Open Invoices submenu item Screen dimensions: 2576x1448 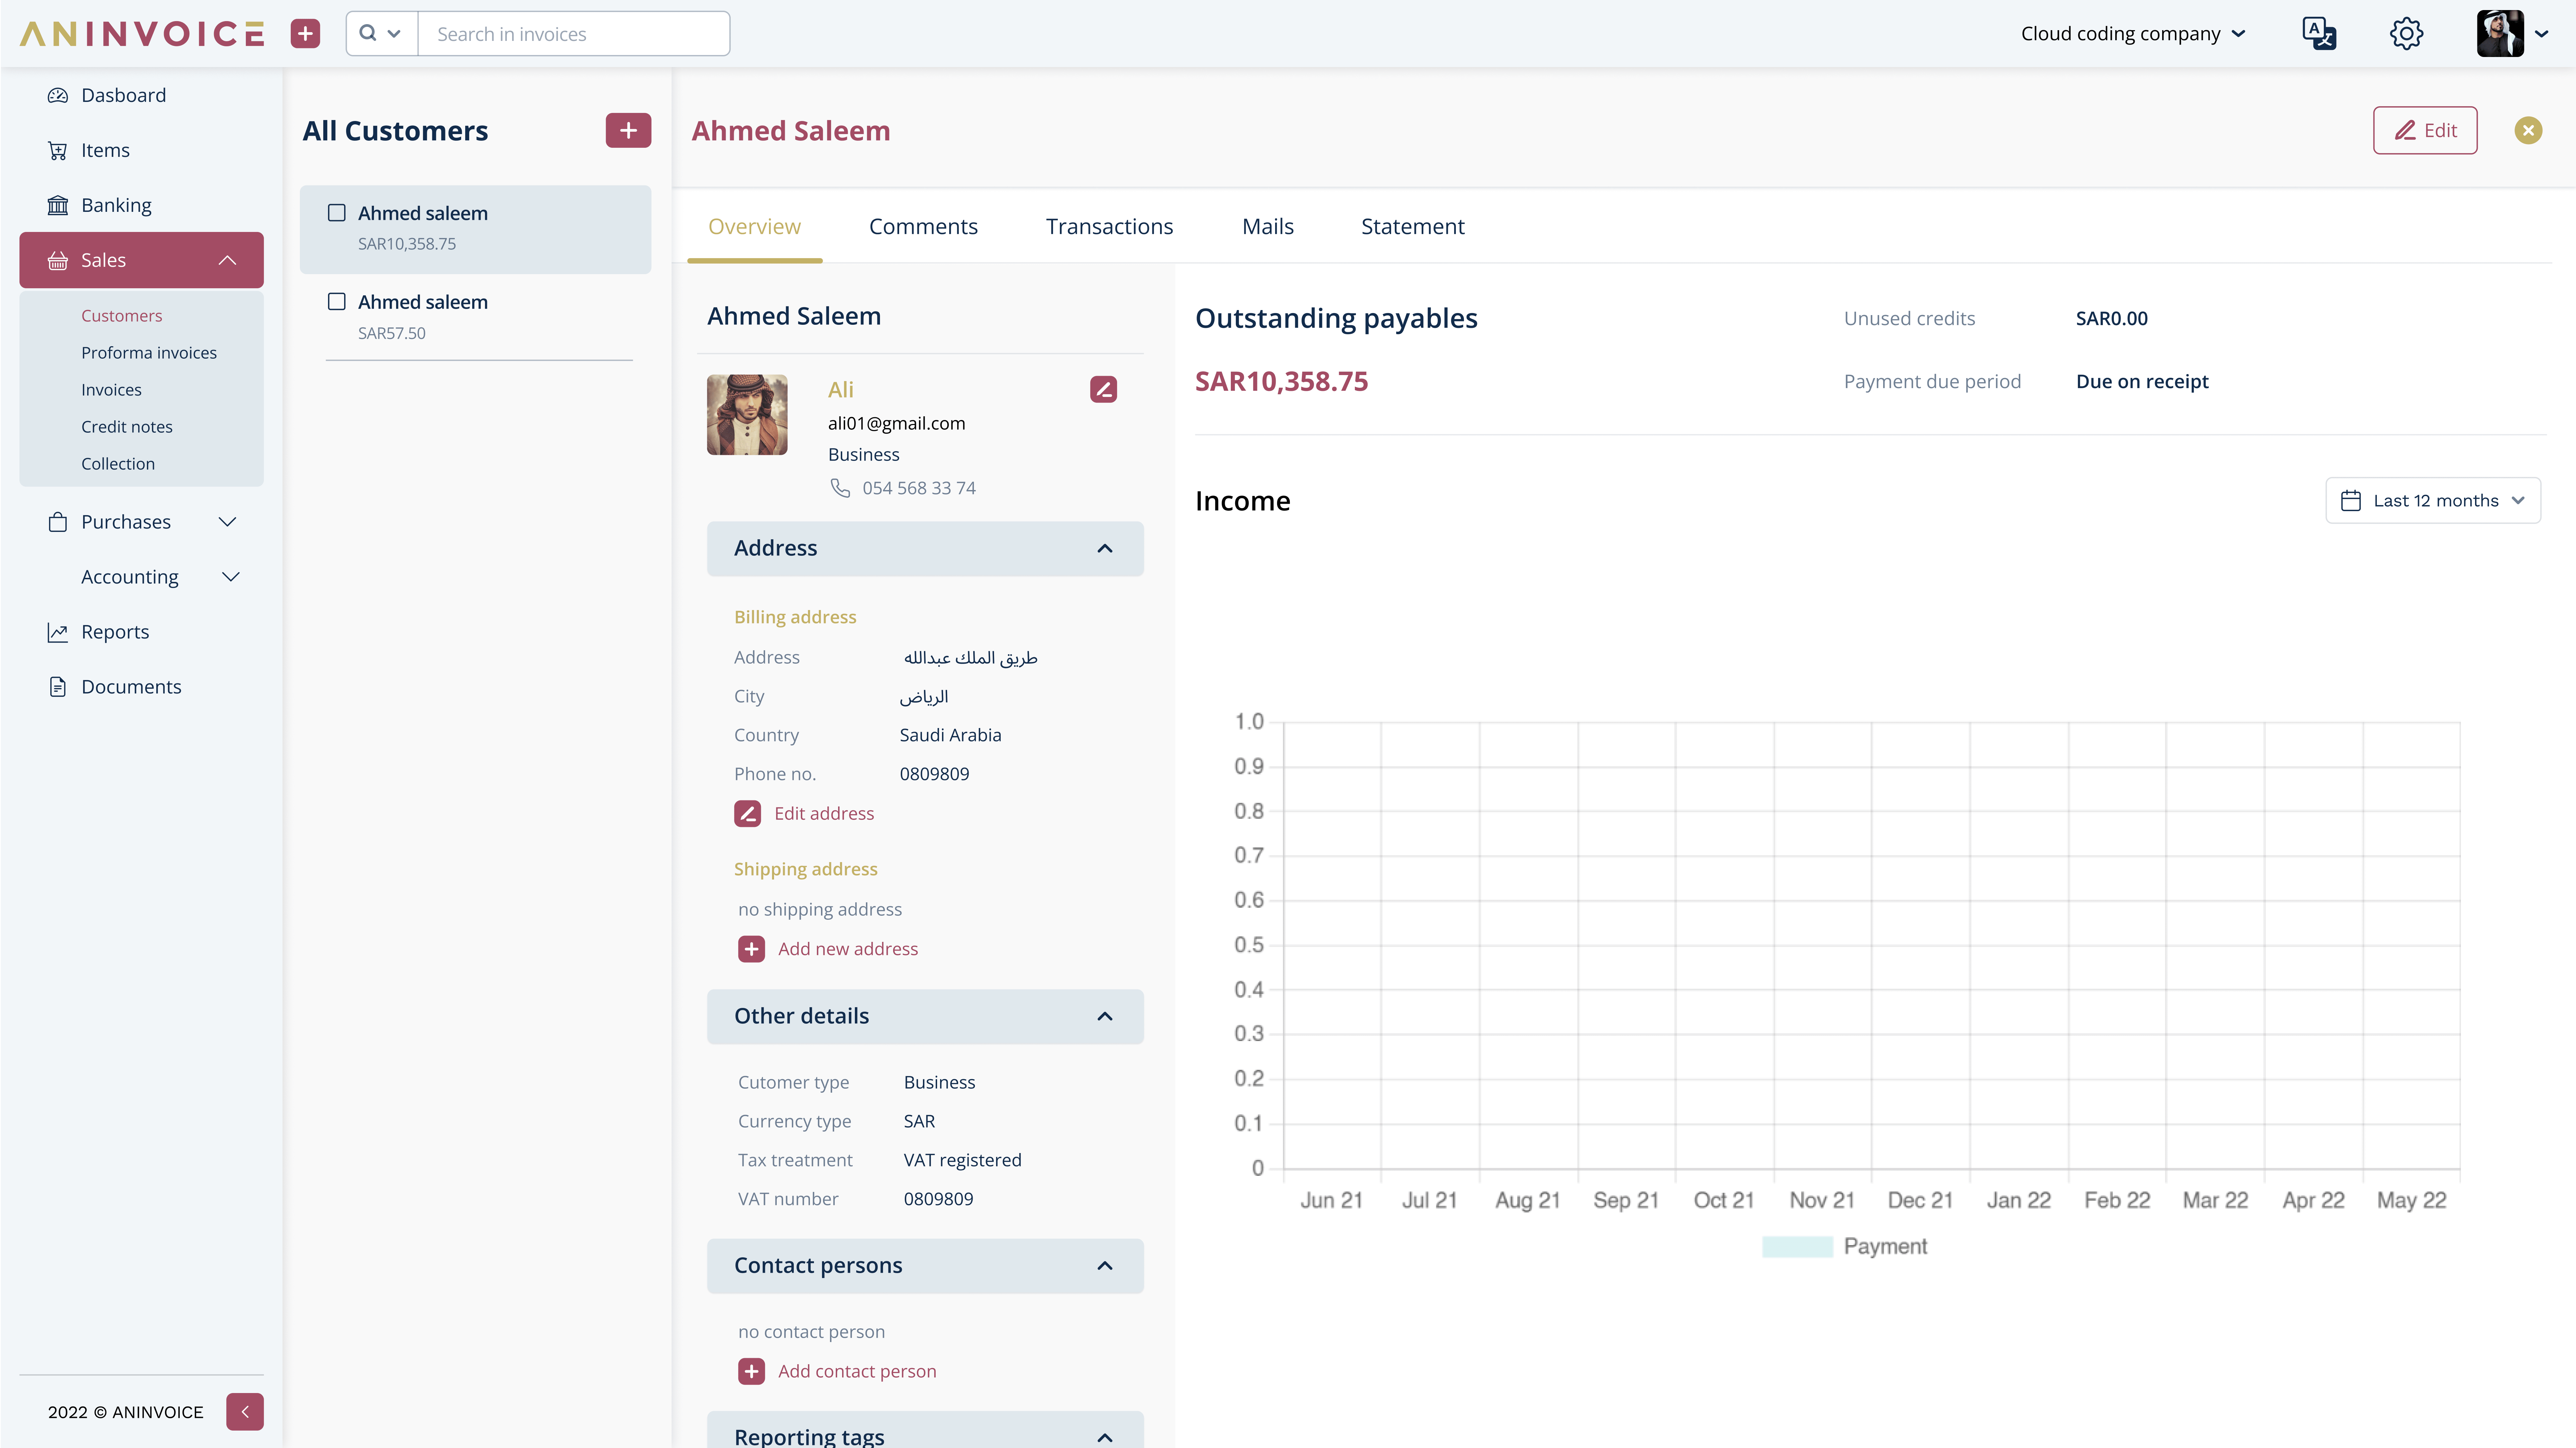click(x=111, y=390)
